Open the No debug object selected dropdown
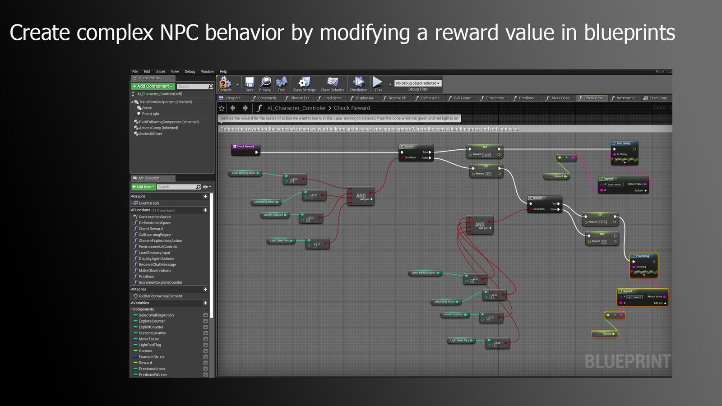Image resolution: width=722 pixels, height=406 pixels. [417, 83]
